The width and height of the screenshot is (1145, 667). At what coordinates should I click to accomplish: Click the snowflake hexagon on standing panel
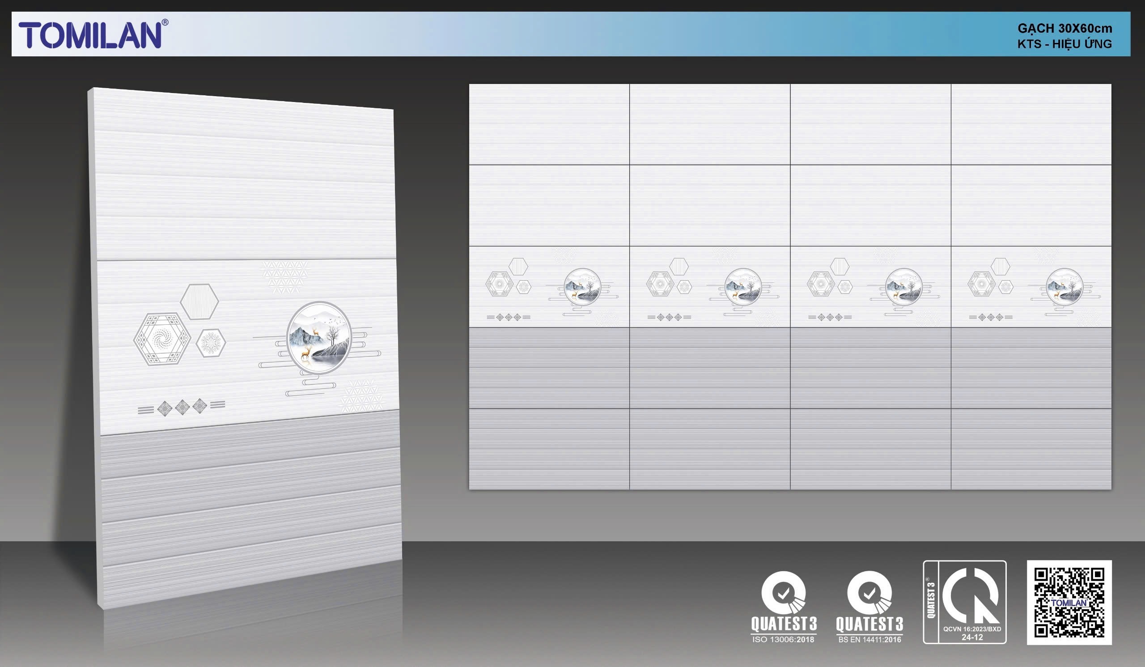coord(211,343)
